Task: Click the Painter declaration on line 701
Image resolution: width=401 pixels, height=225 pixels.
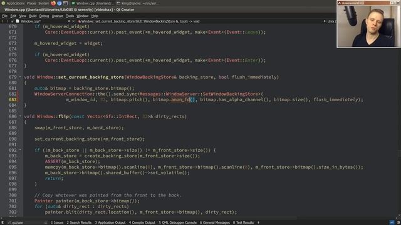Action: click(x=43, y=201)
